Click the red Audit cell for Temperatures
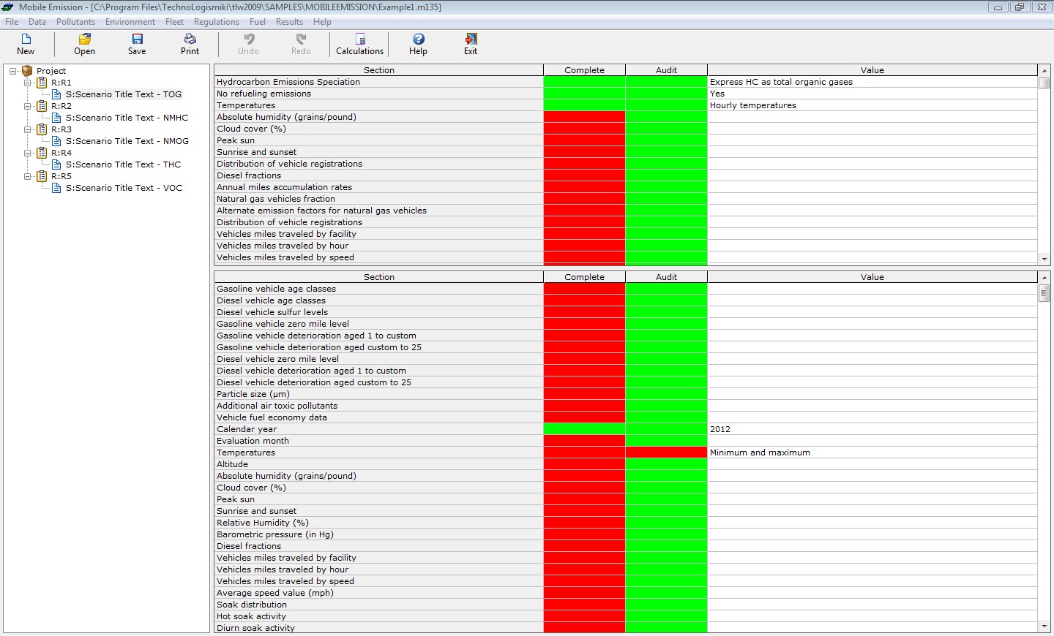The height and width of the screenshot is (636, 1054). [x=666, y=453]
